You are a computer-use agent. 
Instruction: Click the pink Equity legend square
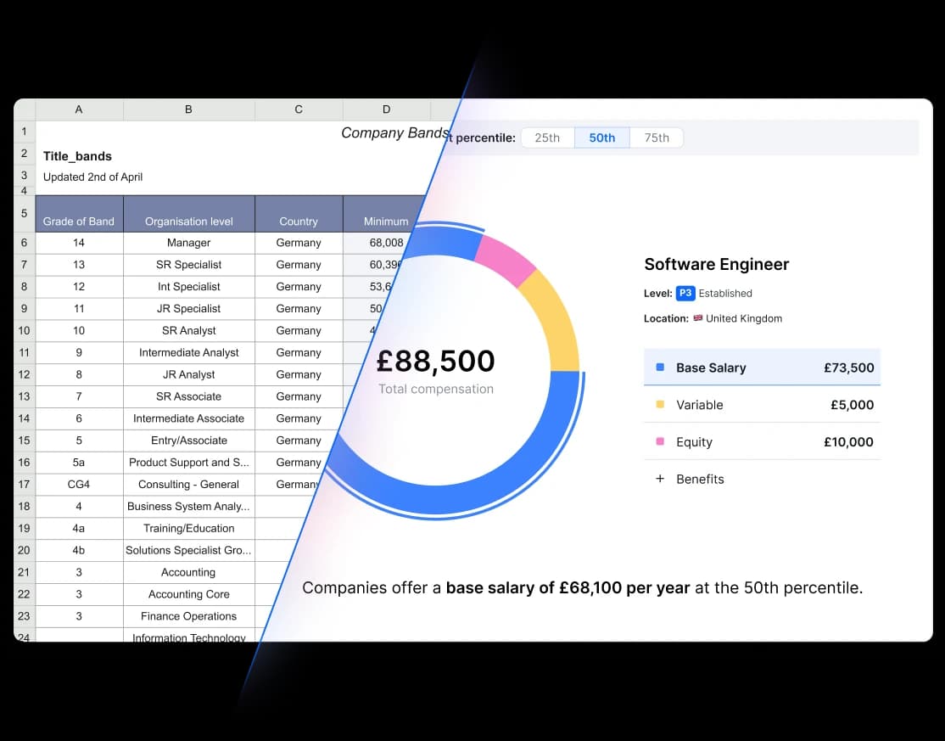[660, 442]
